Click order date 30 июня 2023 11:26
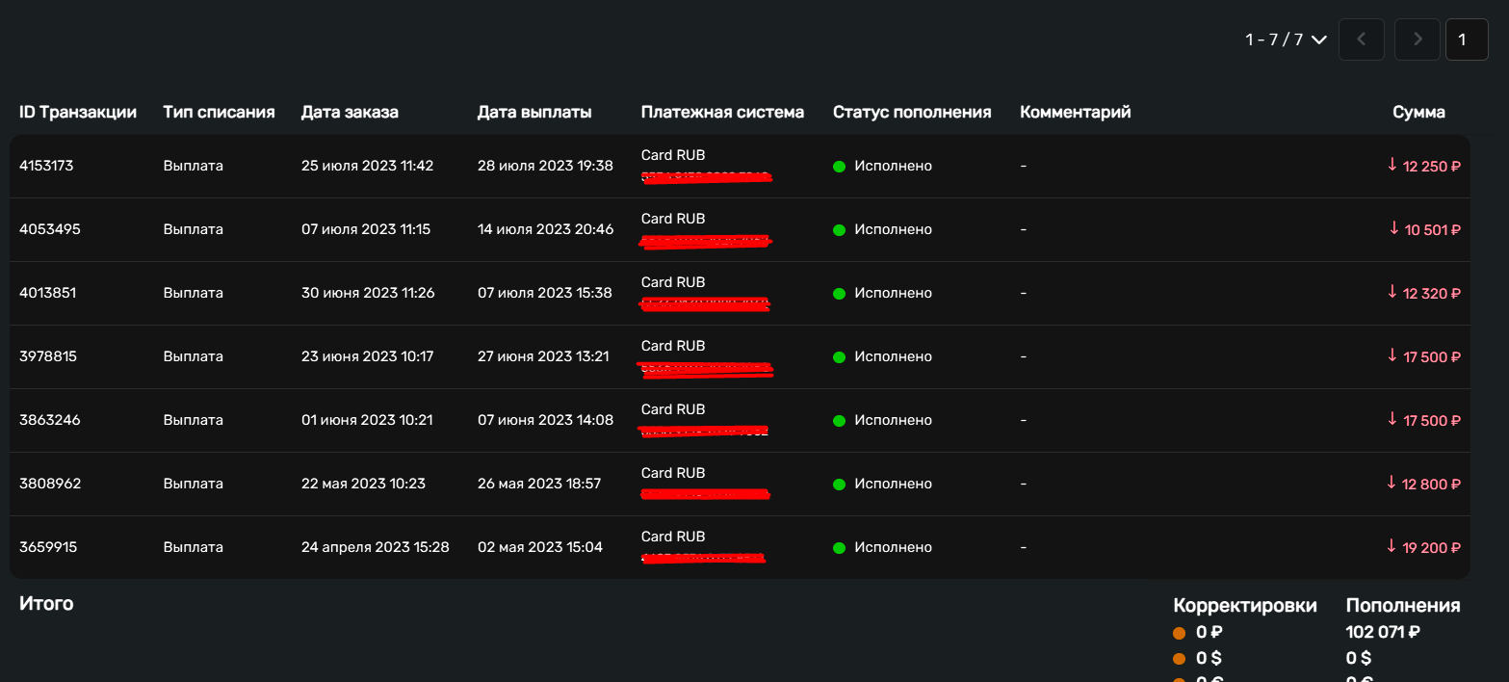Image resolution: width=1509 pixels, height=682 pixels. point(368,293)
